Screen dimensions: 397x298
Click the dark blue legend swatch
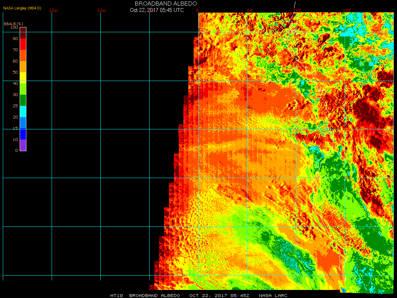[23, 134]
